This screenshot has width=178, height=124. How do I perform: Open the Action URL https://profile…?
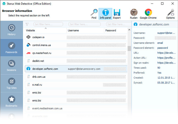pos(166,58)
